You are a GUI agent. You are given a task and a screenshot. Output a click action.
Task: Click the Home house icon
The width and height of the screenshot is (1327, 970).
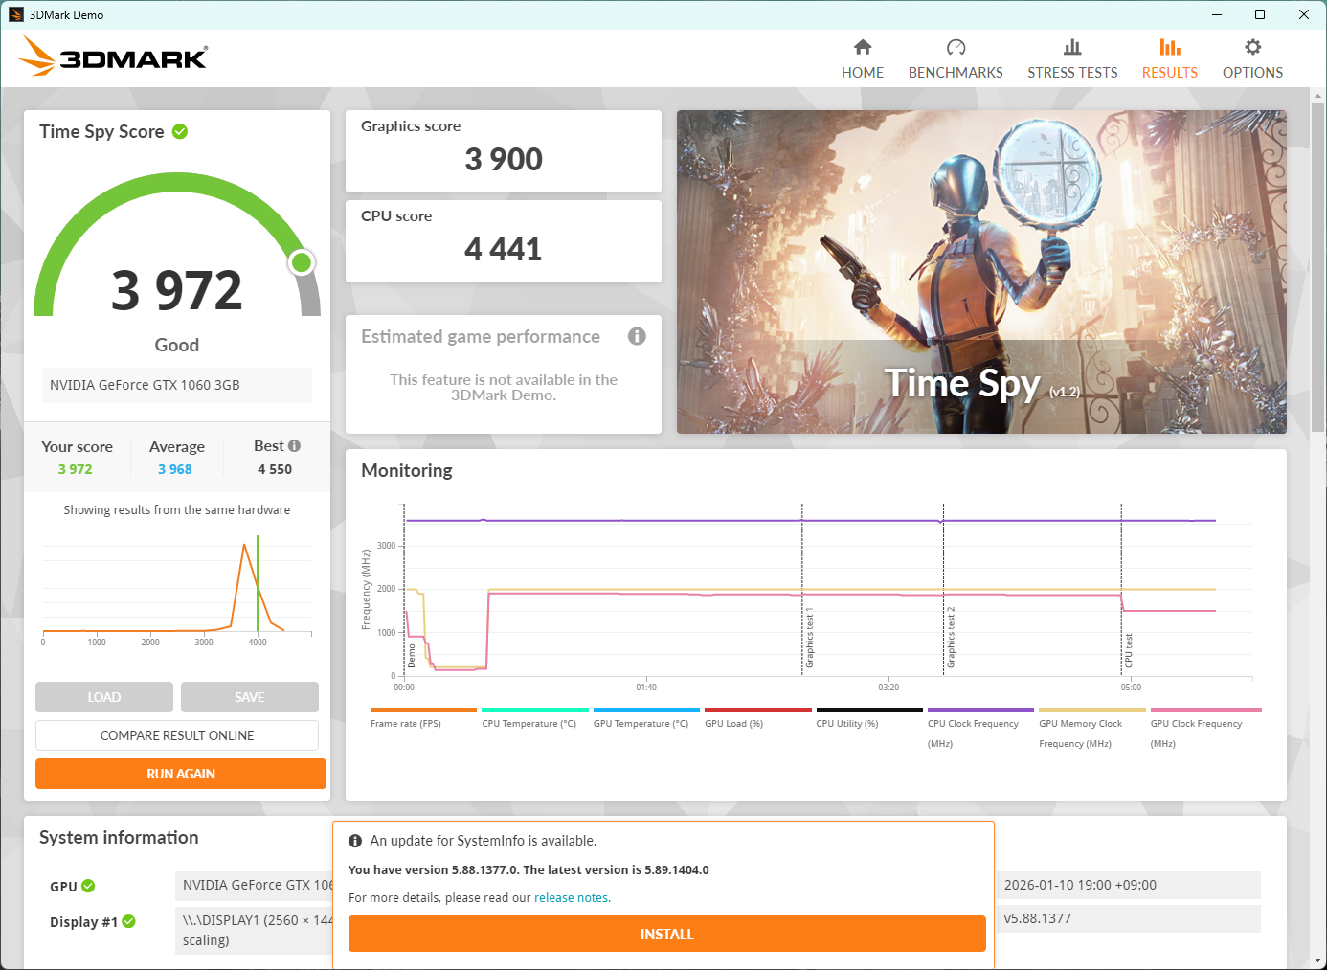[863, 47]
